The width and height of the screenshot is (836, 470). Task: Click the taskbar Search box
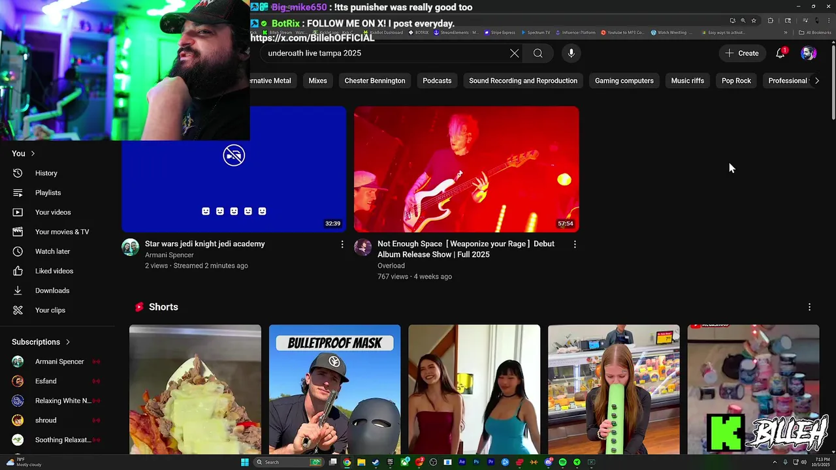[289, 462]
